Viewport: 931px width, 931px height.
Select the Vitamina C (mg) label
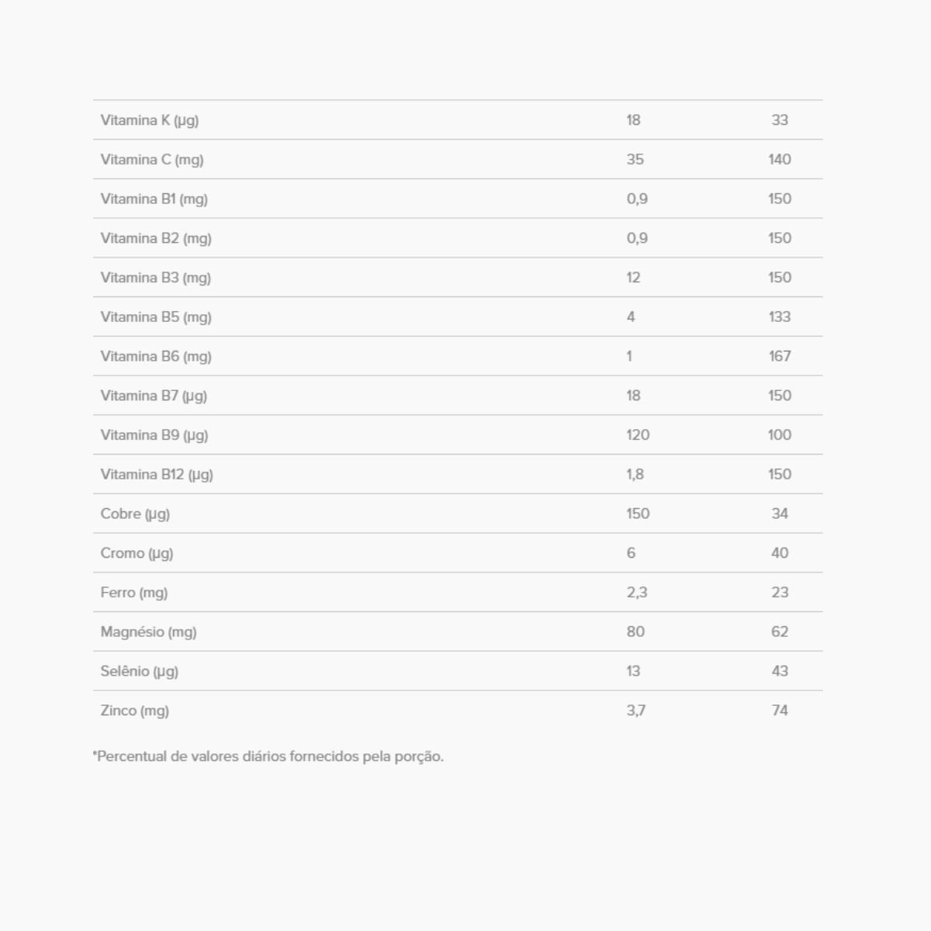[x=152, y=160]
